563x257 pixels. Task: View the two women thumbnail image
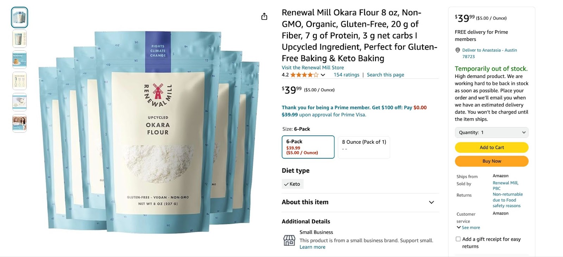pos(20,123)
